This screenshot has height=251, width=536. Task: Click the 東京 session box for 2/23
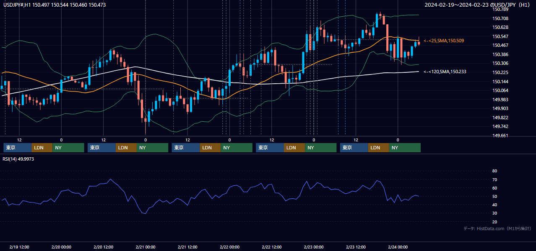(354, 148)
